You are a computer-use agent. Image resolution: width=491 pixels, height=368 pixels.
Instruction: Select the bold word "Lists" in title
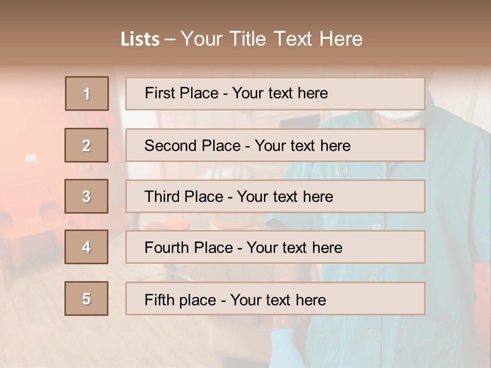point(140,39)
